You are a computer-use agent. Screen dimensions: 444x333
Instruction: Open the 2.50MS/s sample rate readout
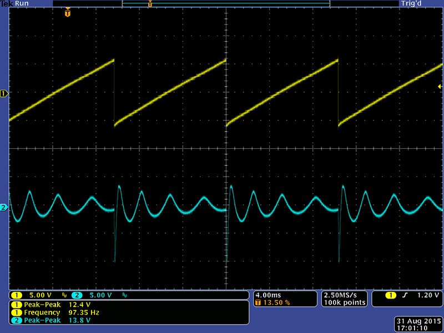point(344,295)
